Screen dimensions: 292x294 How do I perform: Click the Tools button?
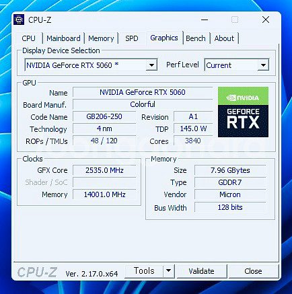pos(144,270)
